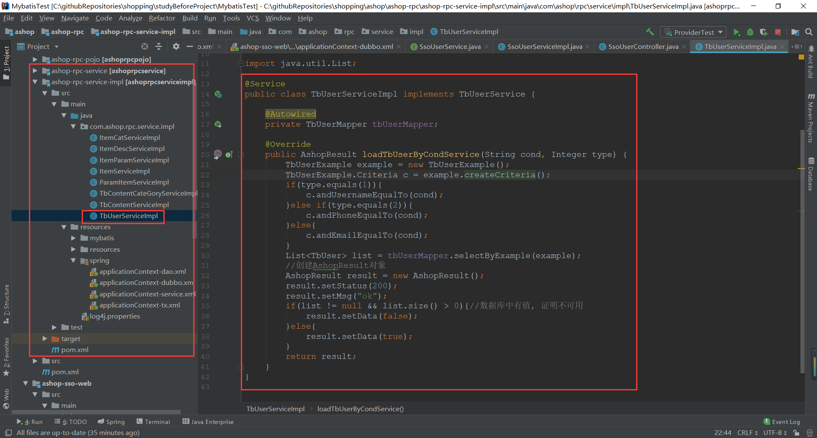Close the SsoUserService.java tab

486,47
